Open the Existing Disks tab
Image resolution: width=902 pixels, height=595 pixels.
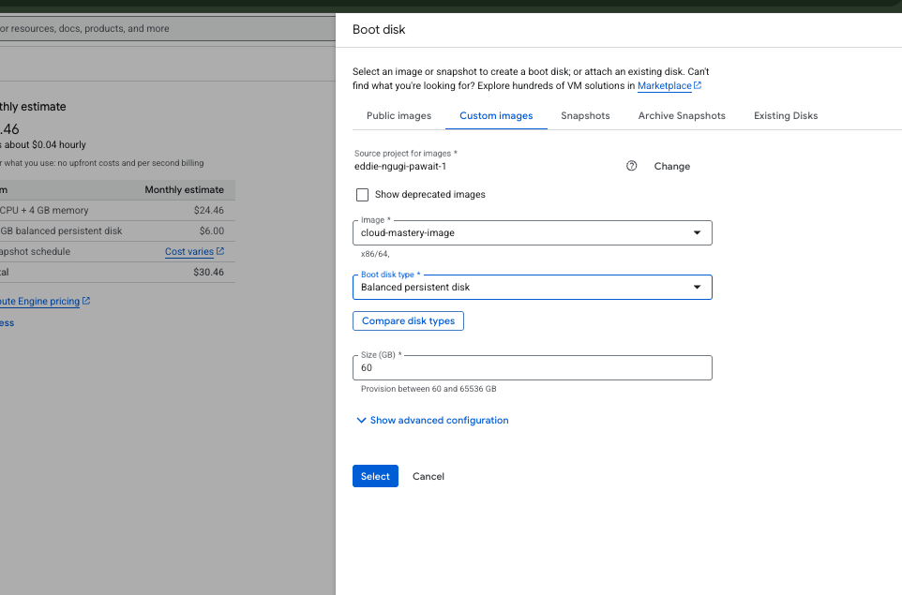(x=785, y=115)
